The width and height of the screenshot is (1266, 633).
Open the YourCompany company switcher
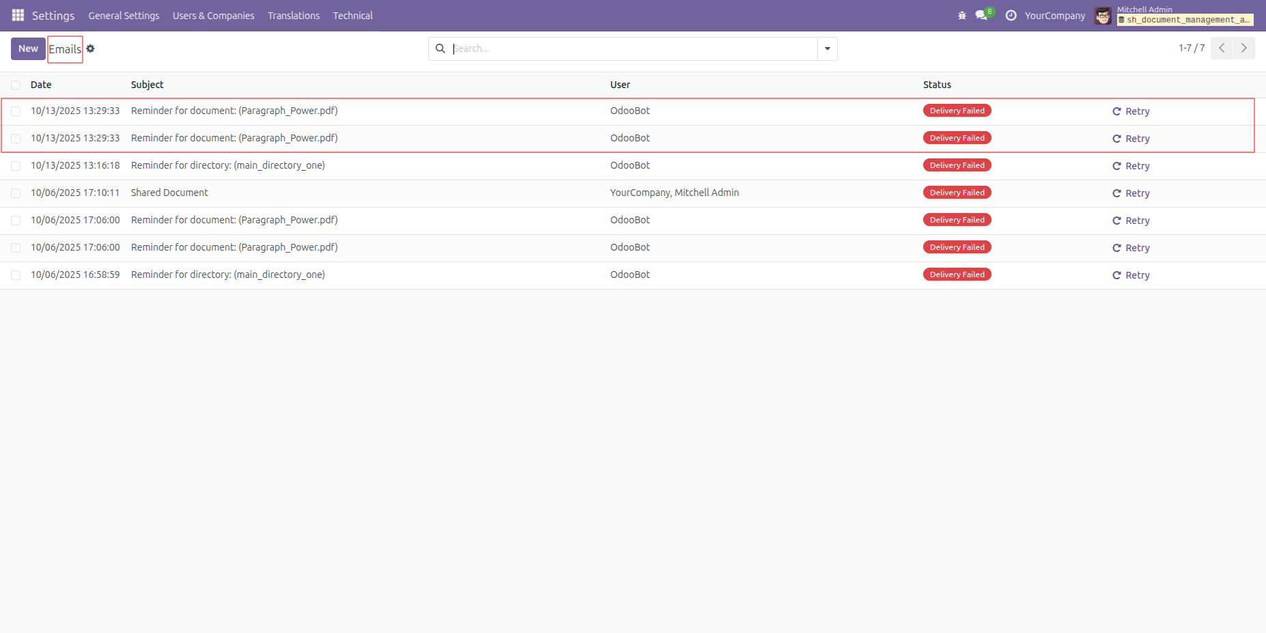coord(1054,16)
